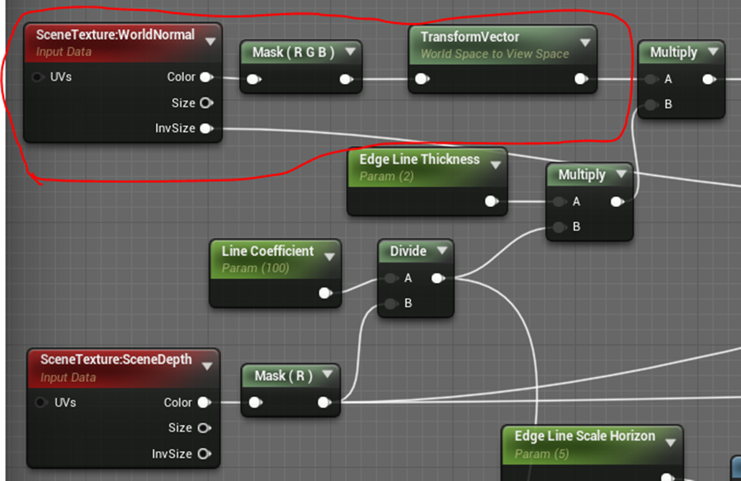
Task: Collapse the TransformVector node arrow
Action: click(x=585, y=43)
